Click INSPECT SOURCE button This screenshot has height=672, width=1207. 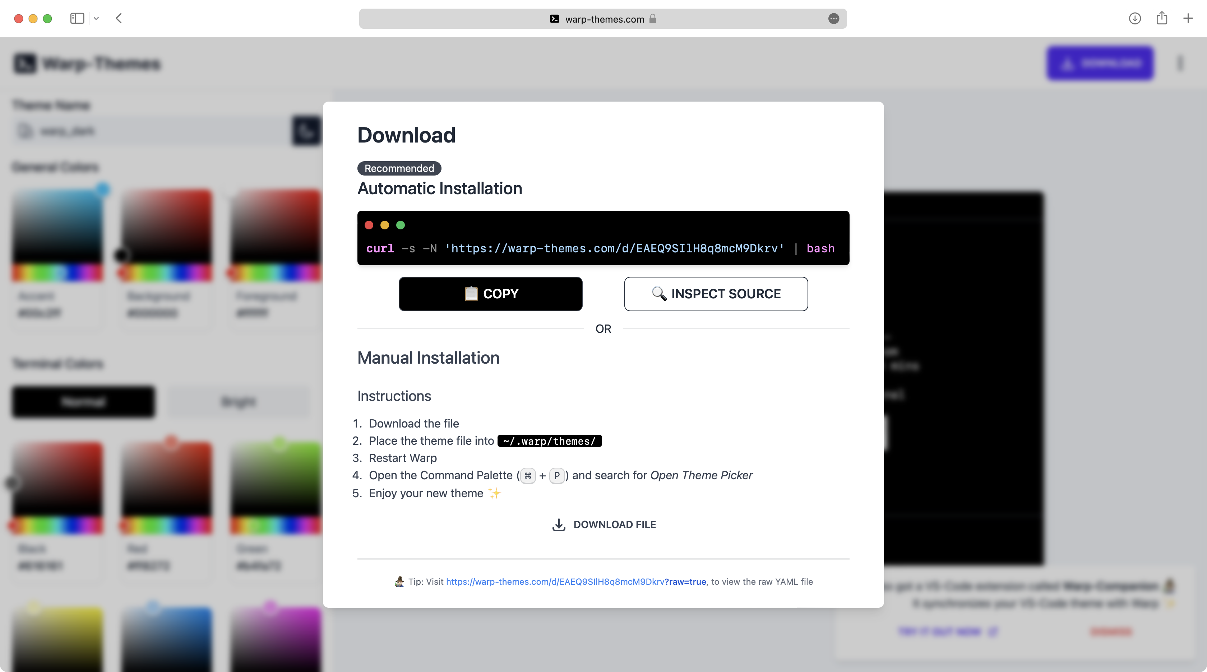click(716, 294)
